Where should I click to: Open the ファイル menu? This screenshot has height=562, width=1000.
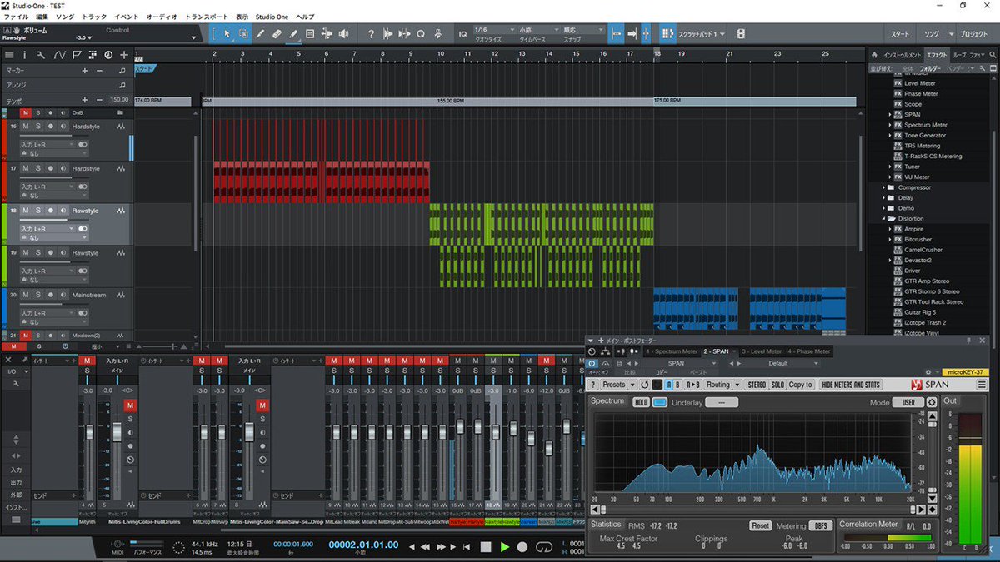(x=17, y=17)
